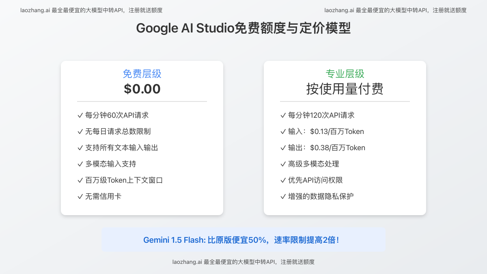This screenshot has width=487, height=274.
Task: Click the '多模态输入支持' feature
Action: (x=107, y=164)
